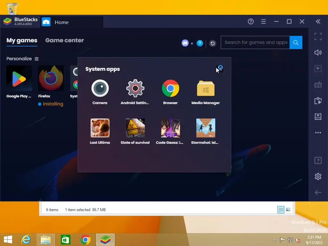Open the hamburger menu in title bar
Image resolution: width=328 pixels, height=246 pixels.
coord(264,21)
